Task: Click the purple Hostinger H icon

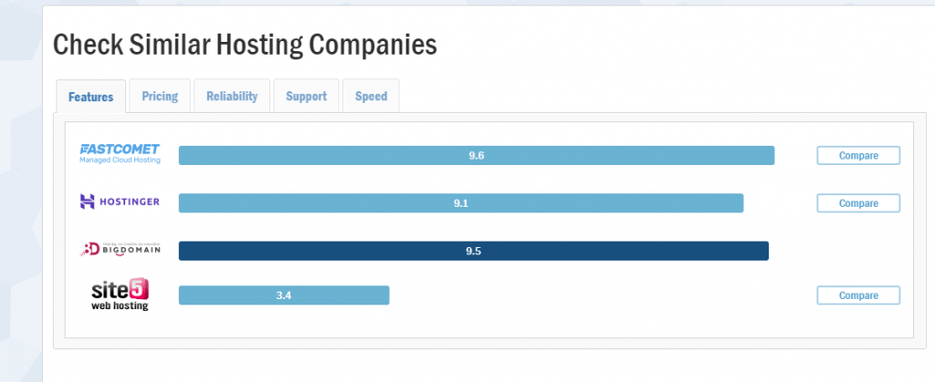Action: [x=88, y=201]
